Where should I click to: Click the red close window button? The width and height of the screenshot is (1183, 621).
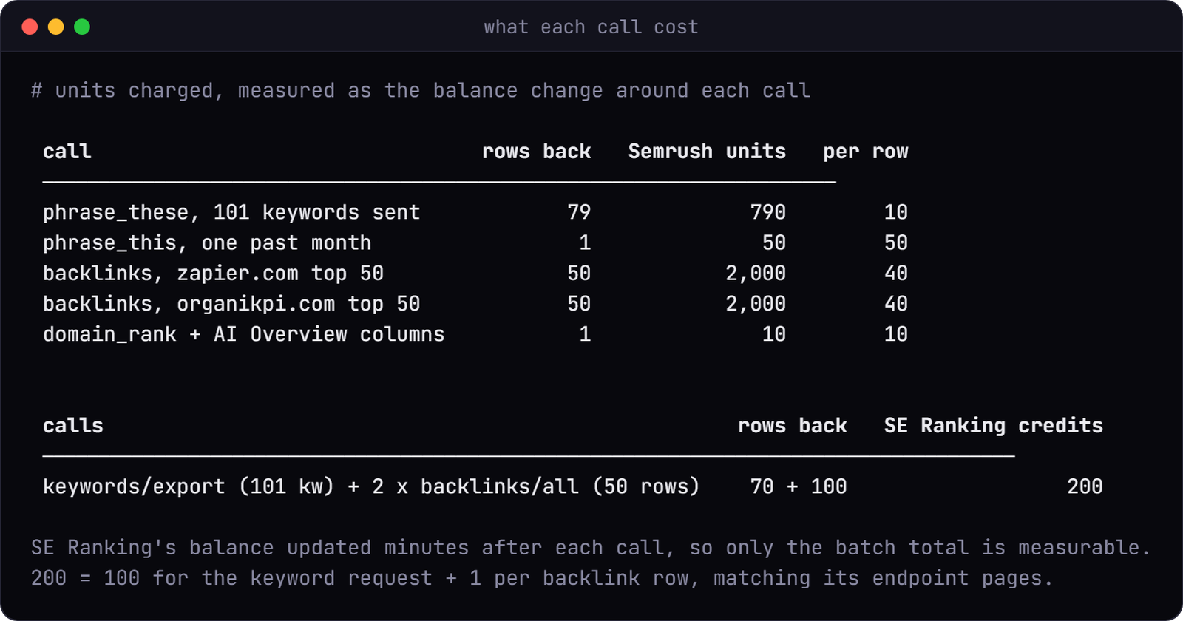pyautogui.click(x=30, y=27)
